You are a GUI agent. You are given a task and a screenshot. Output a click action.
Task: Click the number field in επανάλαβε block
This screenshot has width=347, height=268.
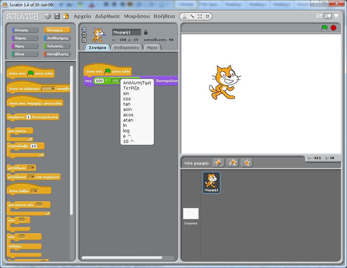pos(34,146)
